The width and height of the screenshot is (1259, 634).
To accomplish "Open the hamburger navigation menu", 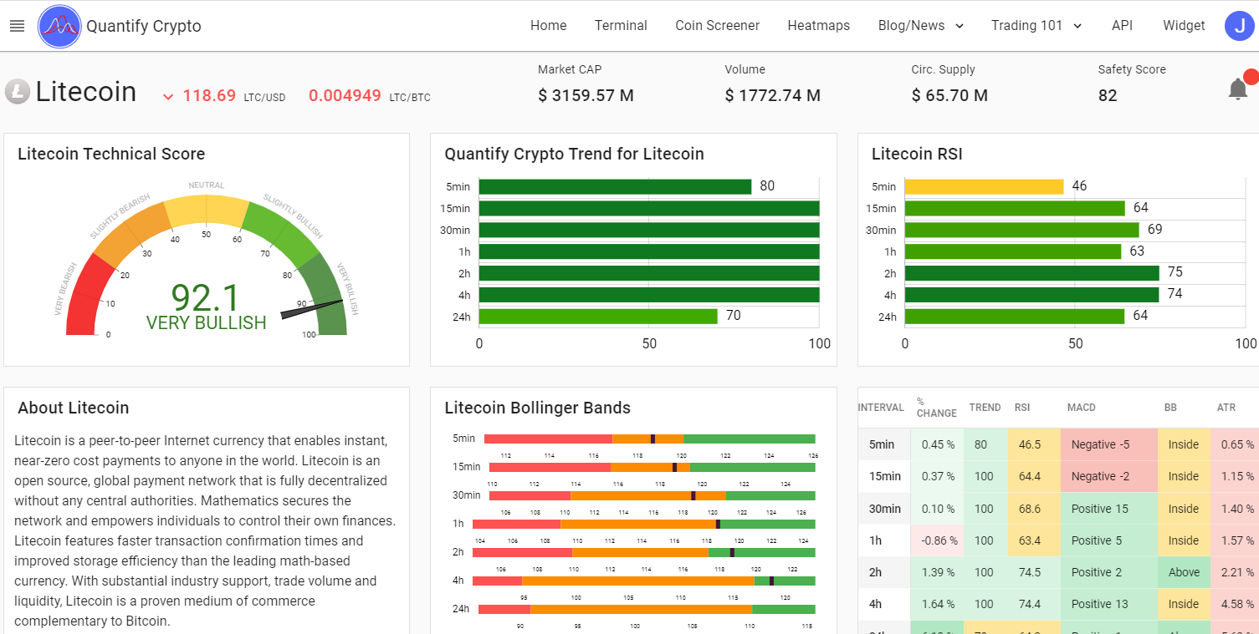I will 17,25.
